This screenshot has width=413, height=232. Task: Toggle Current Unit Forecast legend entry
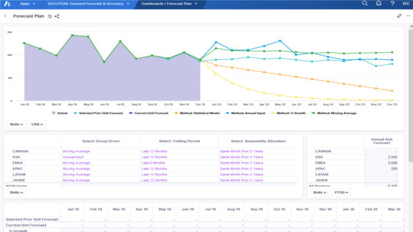(x=148, y=113)
